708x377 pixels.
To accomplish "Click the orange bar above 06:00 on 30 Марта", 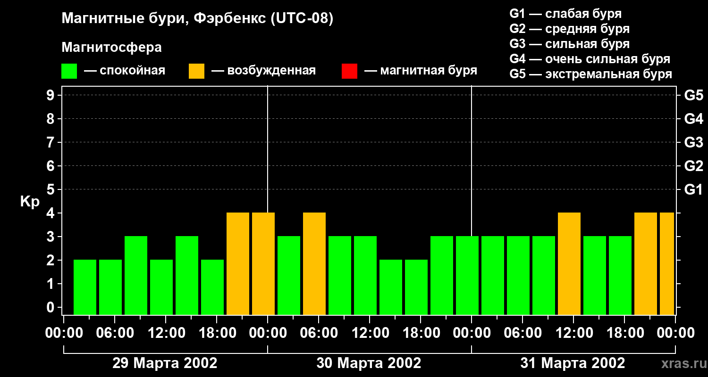I will pos(314,264).
